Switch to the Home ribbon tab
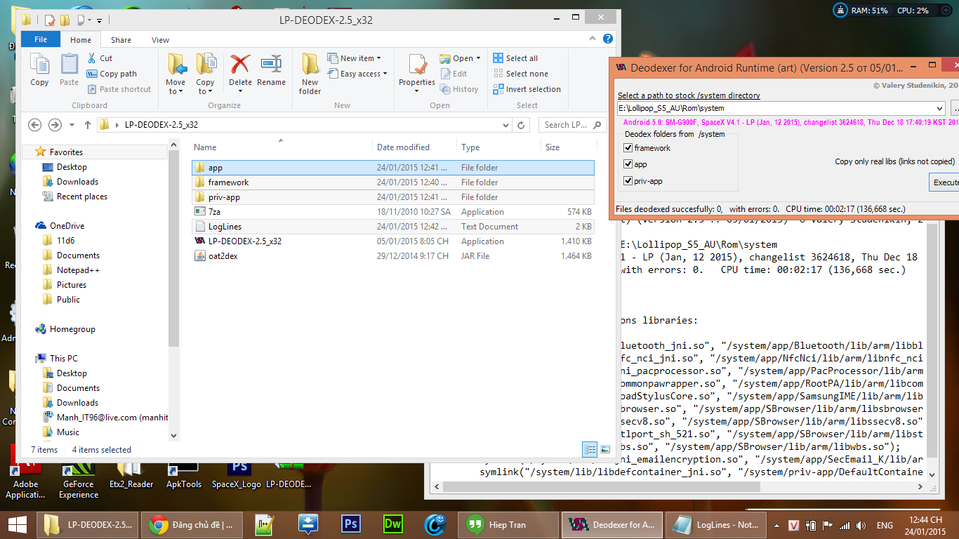 click(x=81, y=40)
